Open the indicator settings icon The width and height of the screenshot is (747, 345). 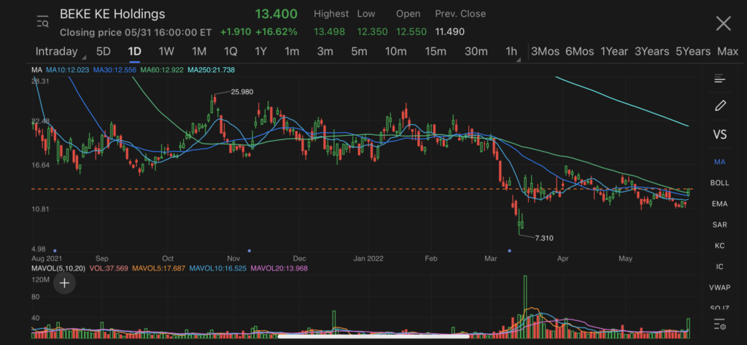point(719,325)
